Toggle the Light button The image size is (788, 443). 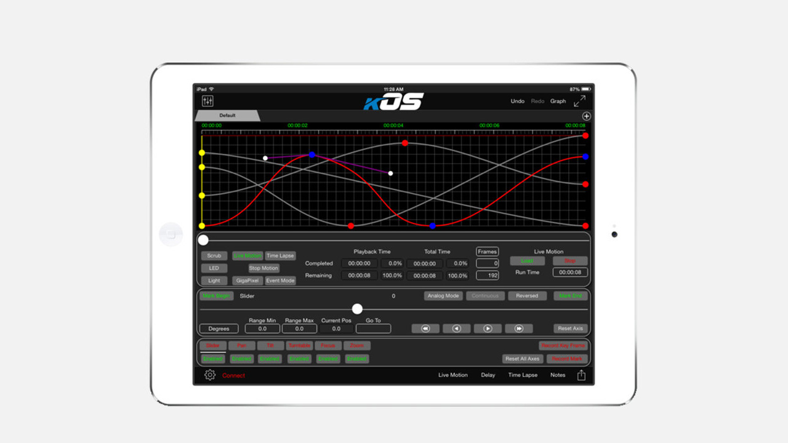(214, 281)
